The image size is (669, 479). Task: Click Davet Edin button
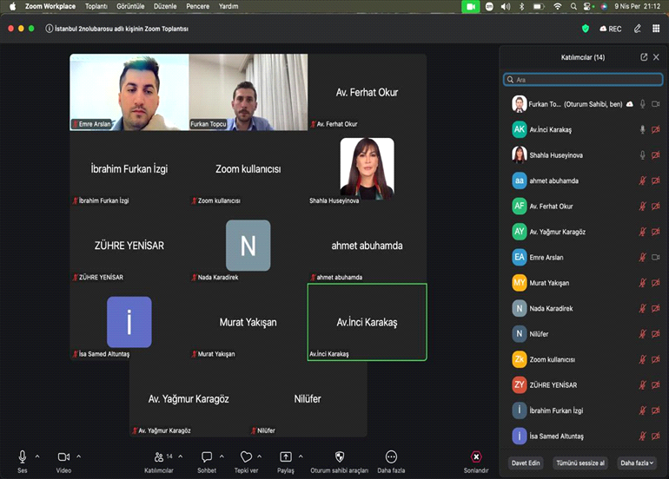coord(526,463)
